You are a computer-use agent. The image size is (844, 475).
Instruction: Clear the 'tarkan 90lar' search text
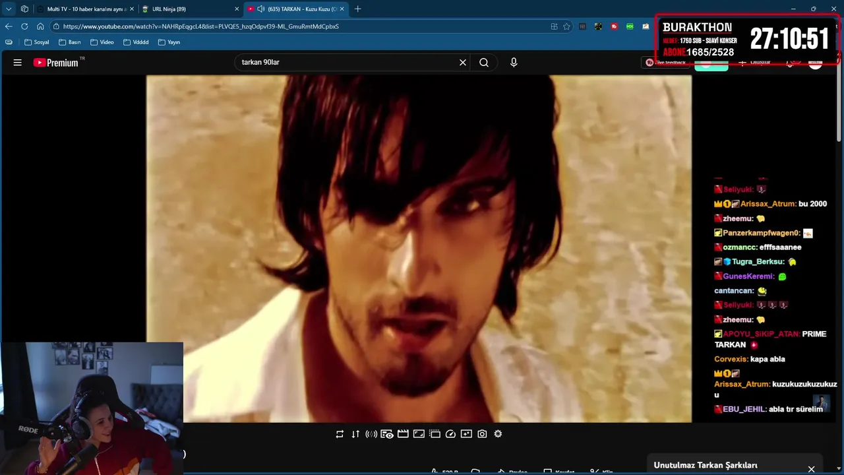(463, 63)
